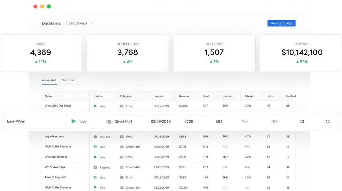The image size is (342, 191).
Task: Click the Booked column header
Action: coord(291,96)
